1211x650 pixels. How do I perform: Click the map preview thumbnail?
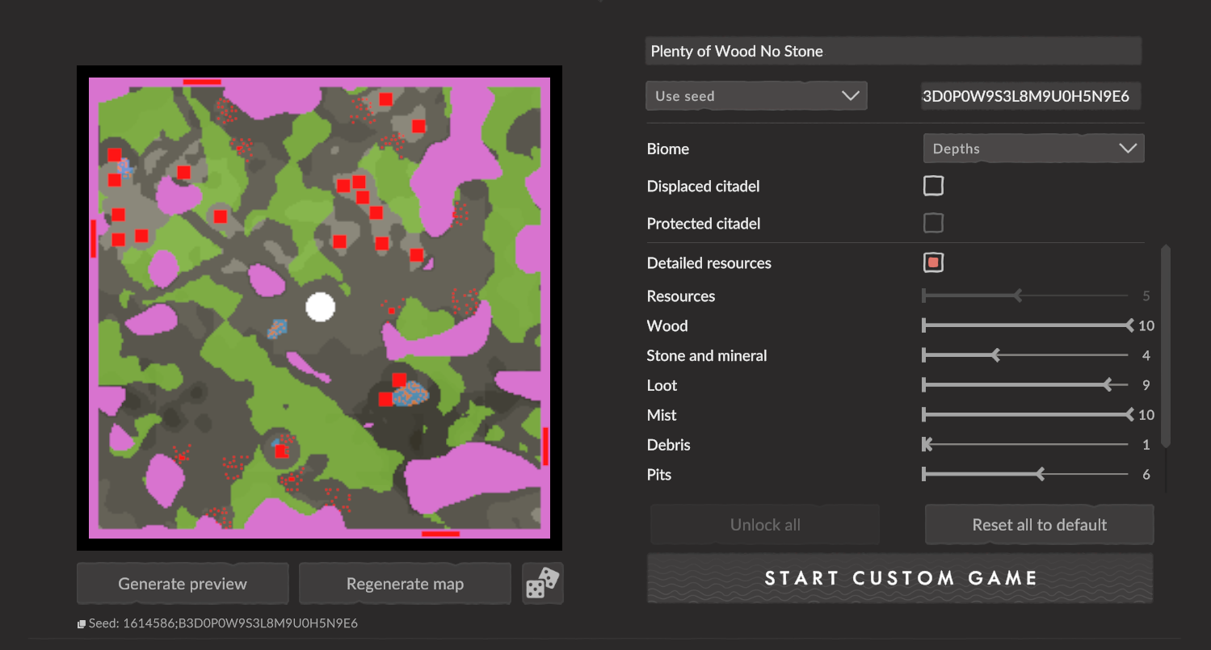click(319, 308)
